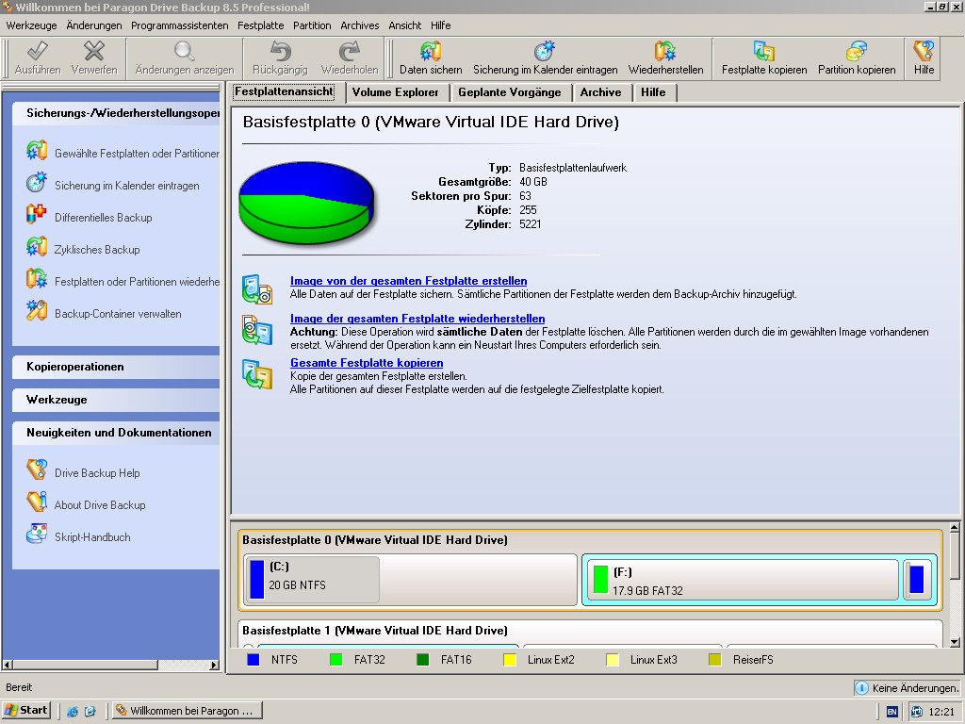The height and width of the screenshot is (724, 965).
Task: Open Zyklisches Backup sidebar icon
Action: pyautogui.click(x=37, y=247)
